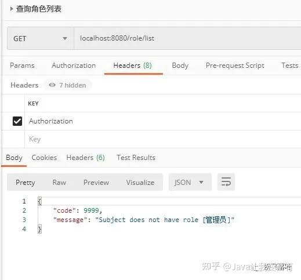Uncheck the Authorization header checkbox
The width and height of the screenshot is (301, 280).
coord(17,121)
